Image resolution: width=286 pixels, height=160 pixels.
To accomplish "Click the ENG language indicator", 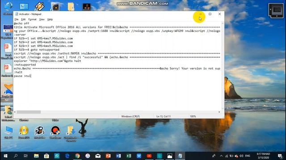I will (x=248, y=156).
